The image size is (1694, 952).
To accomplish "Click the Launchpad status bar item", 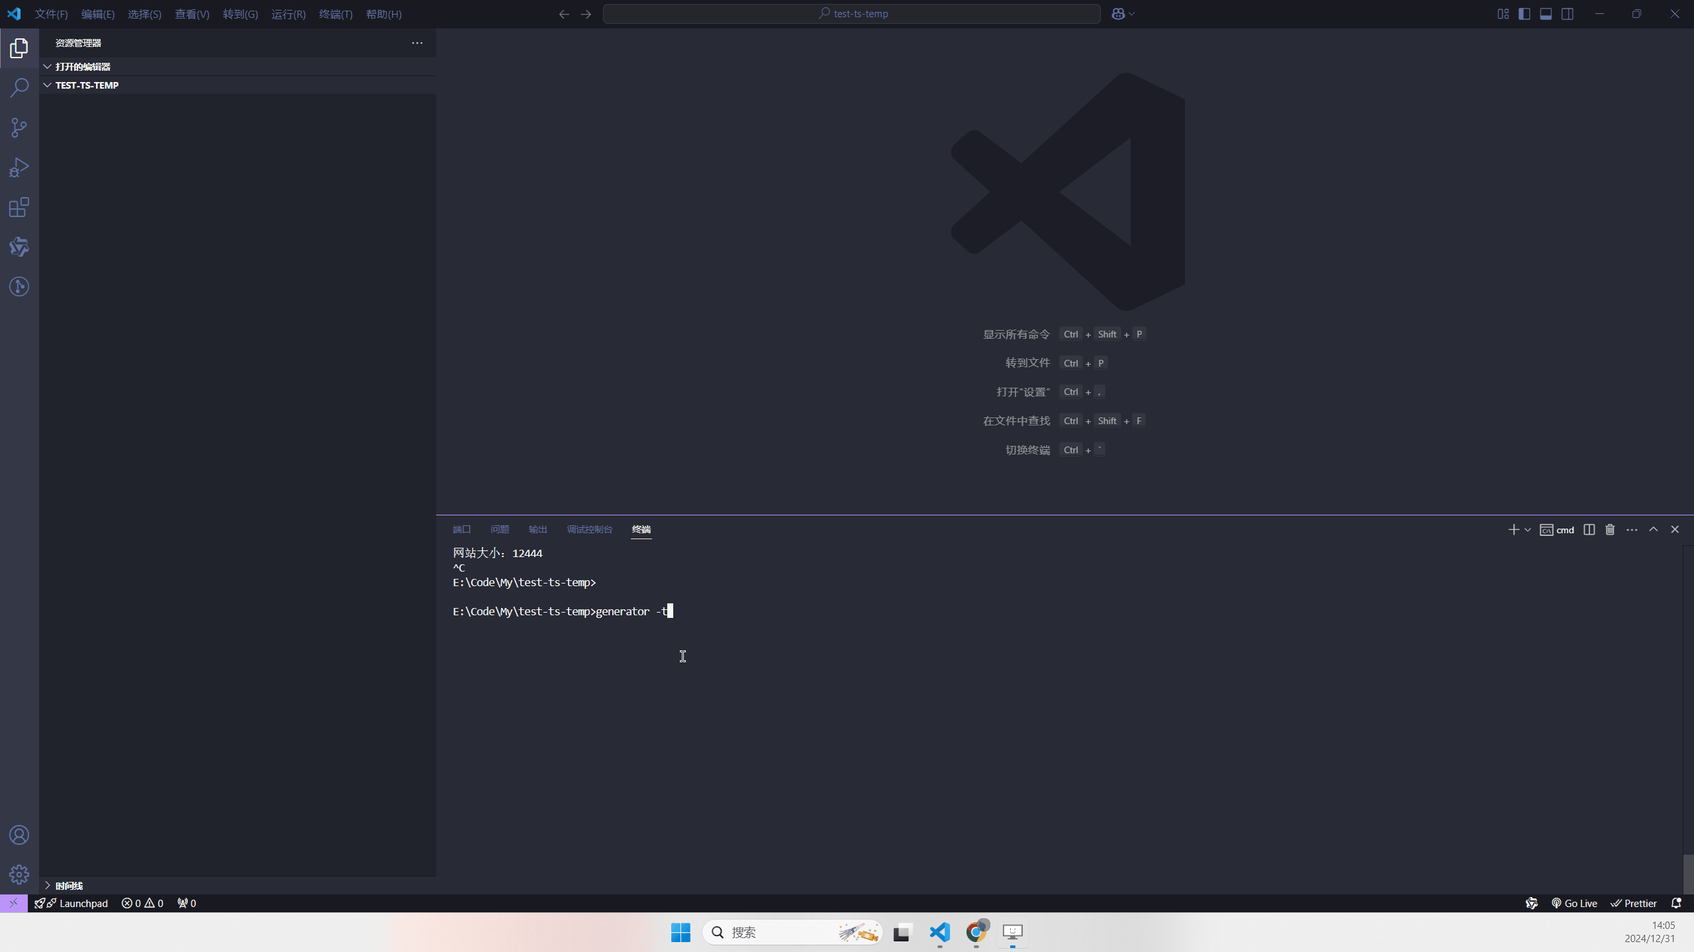I will coord(71,903).
